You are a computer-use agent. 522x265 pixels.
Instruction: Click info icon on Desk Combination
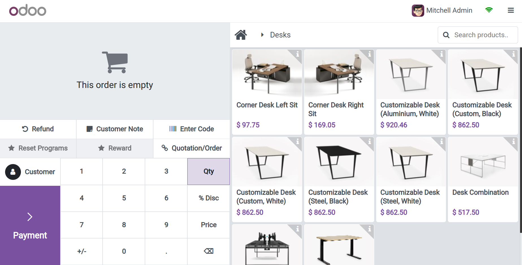(x=514, y=141)
